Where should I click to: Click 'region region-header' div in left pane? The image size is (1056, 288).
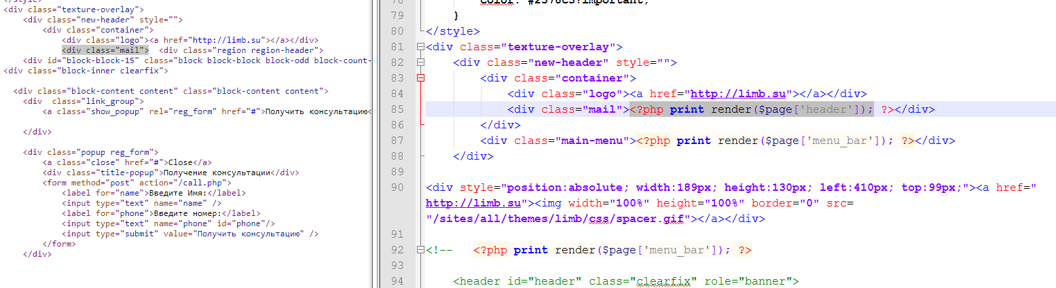tap(242, 50)
